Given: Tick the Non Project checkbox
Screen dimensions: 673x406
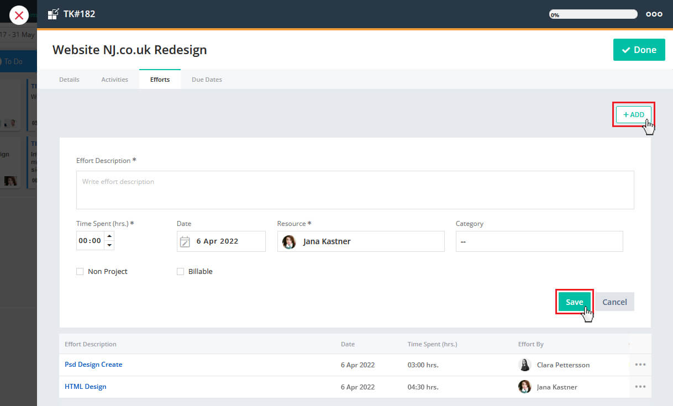Looking at the screenshot, I should click(x=80, y=272).
